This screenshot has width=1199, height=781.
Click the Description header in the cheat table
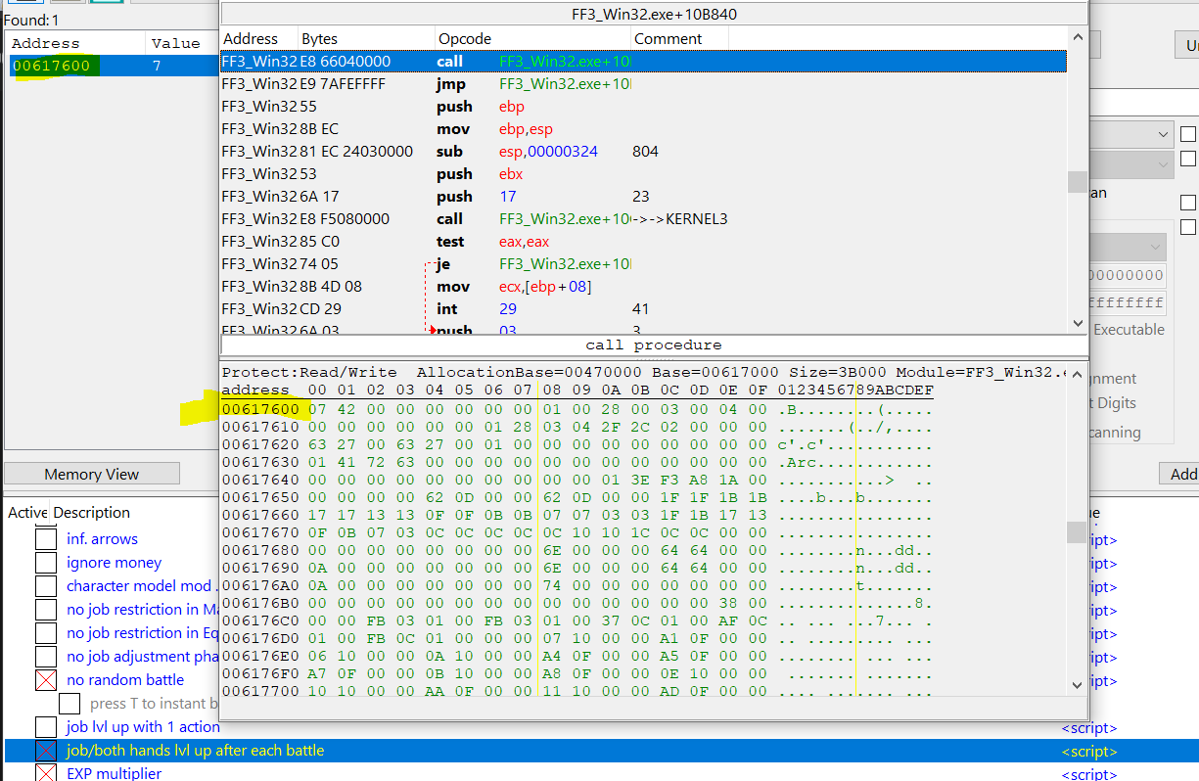[92, 513]
